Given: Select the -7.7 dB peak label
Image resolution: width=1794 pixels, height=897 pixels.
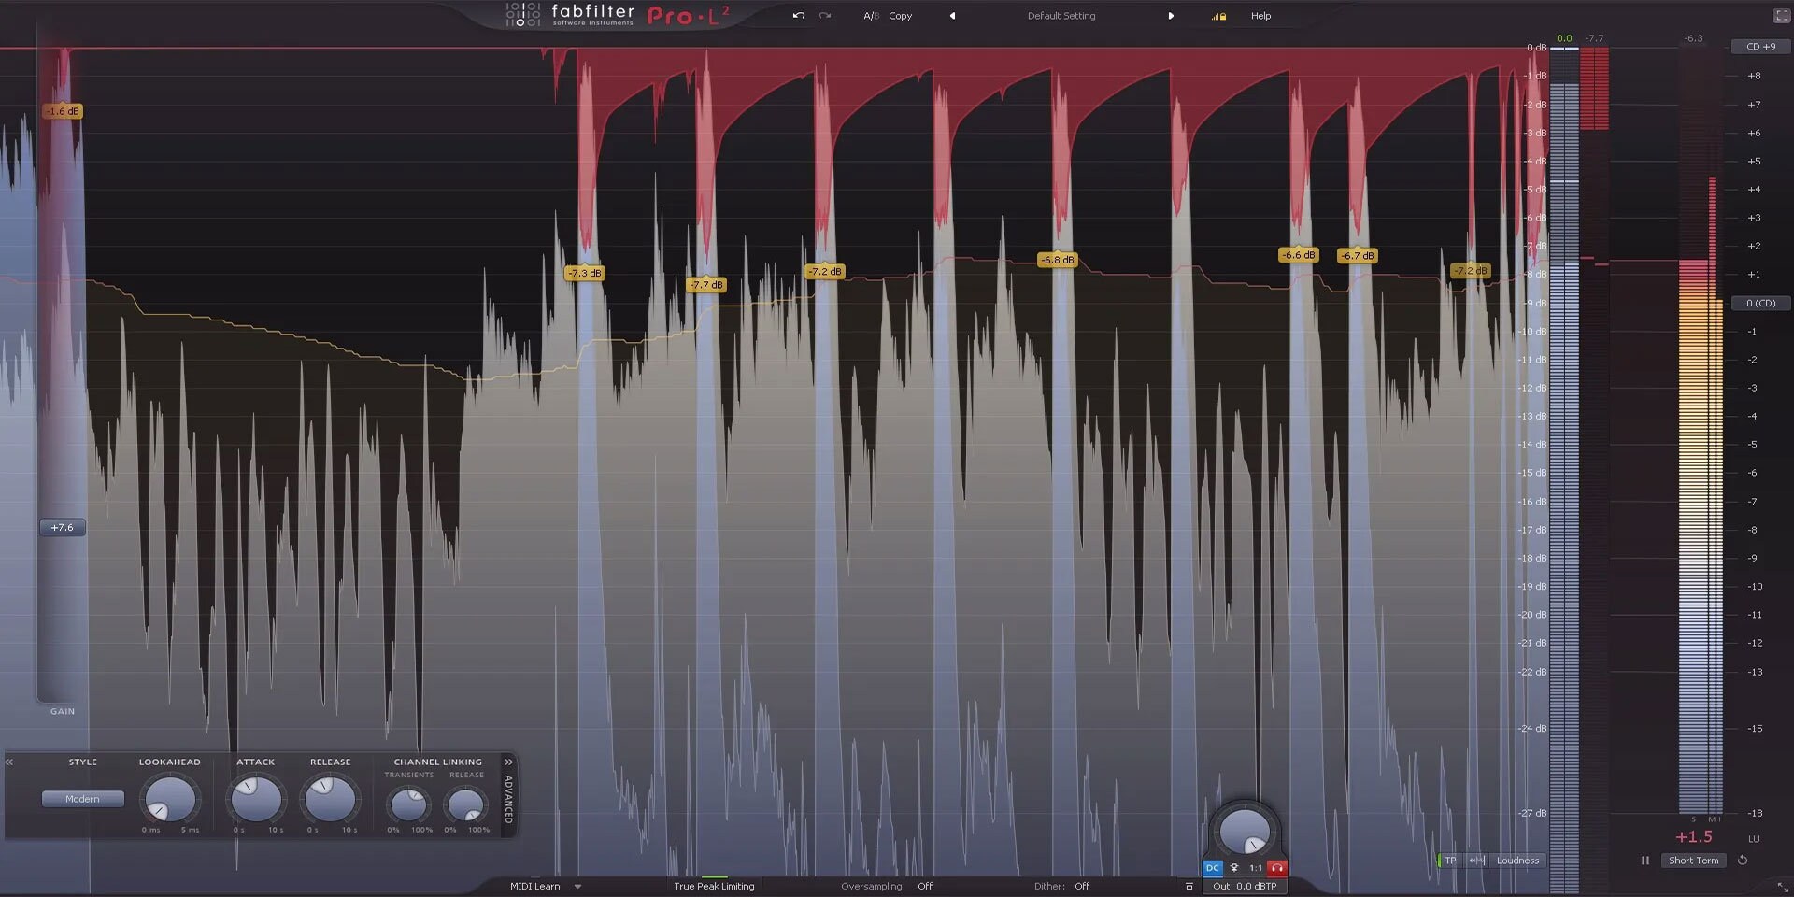Looking at the screenshot, I should (706, 284).
